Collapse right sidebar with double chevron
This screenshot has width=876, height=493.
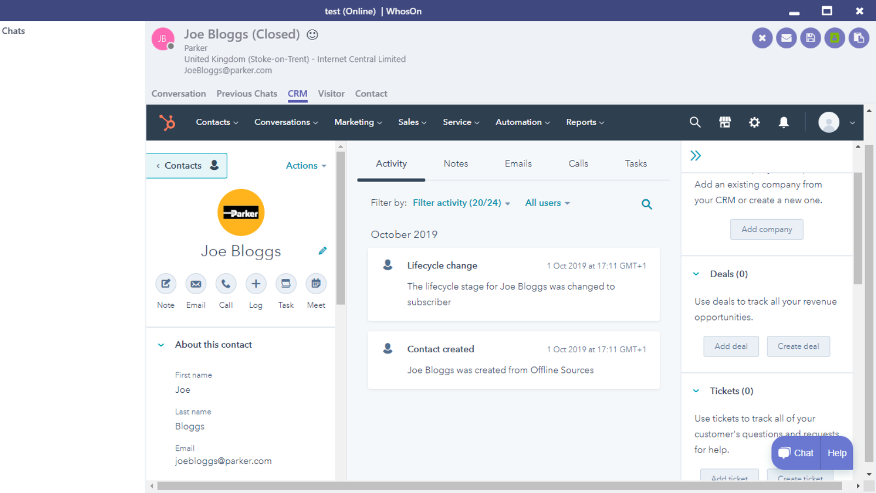click(695, 156)
